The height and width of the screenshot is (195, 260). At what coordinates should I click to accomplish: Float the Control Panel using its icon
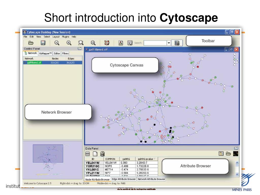click(79, 48)
